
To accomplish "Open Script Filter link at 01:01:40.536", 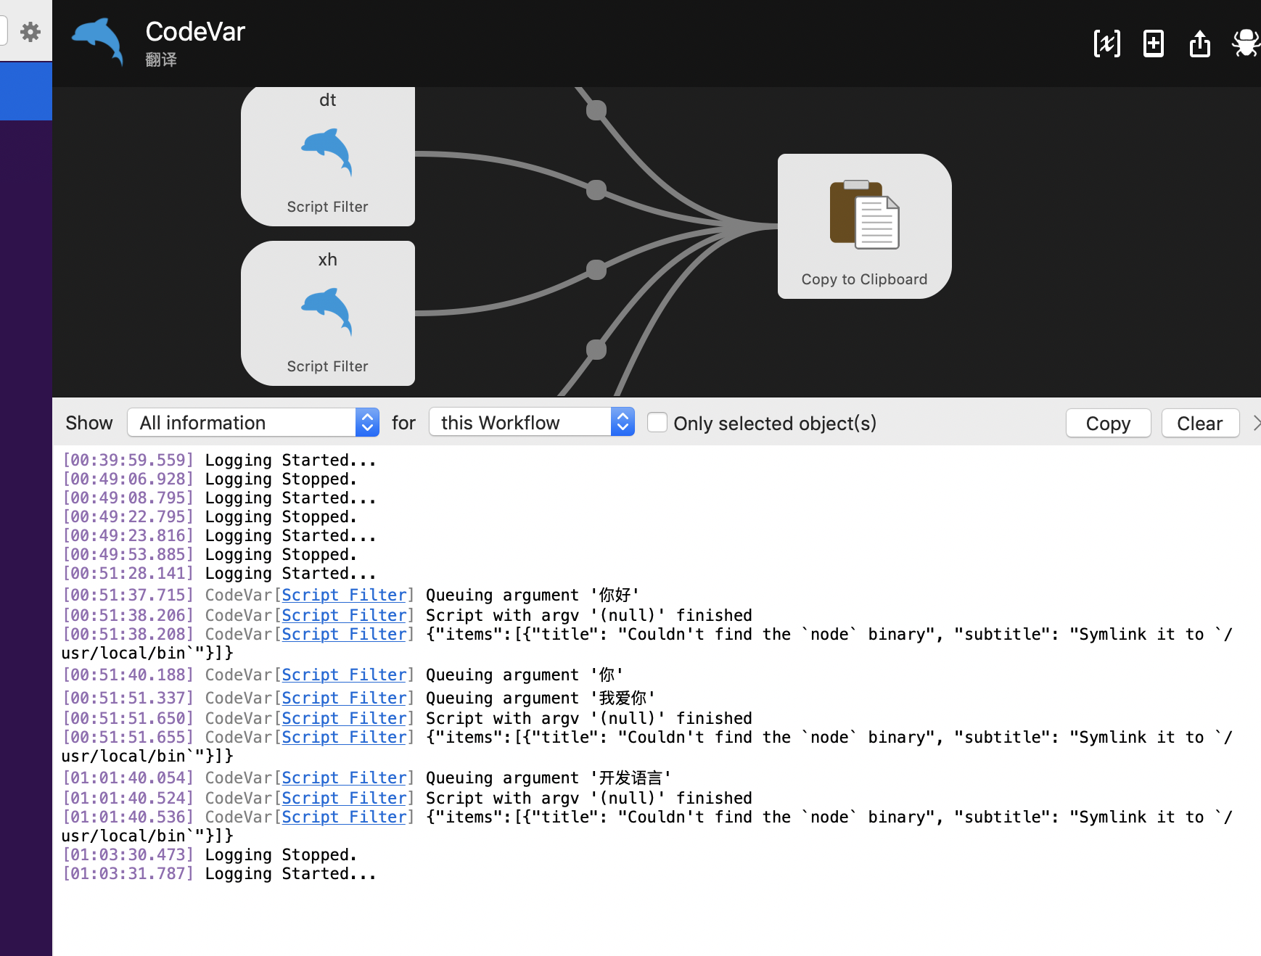I will point(344,817).
